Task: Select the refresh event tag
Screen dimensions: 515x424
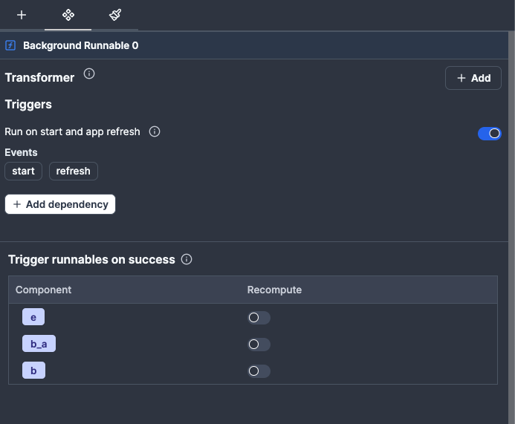Action: pyautogui.click(x=73, y=171)
